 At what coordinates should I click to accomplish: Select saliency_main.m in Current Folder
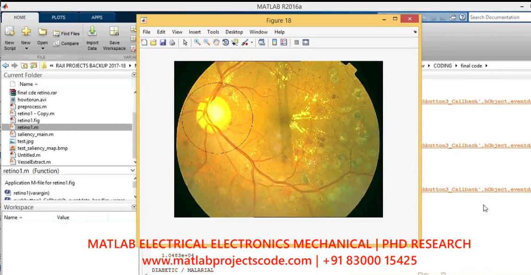(x=35, y=134)
